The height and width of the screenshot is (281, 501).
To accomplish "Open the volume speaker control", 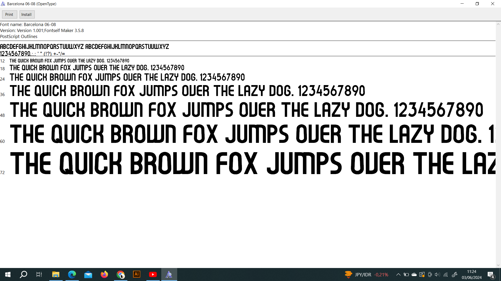I will pos(437,274).
